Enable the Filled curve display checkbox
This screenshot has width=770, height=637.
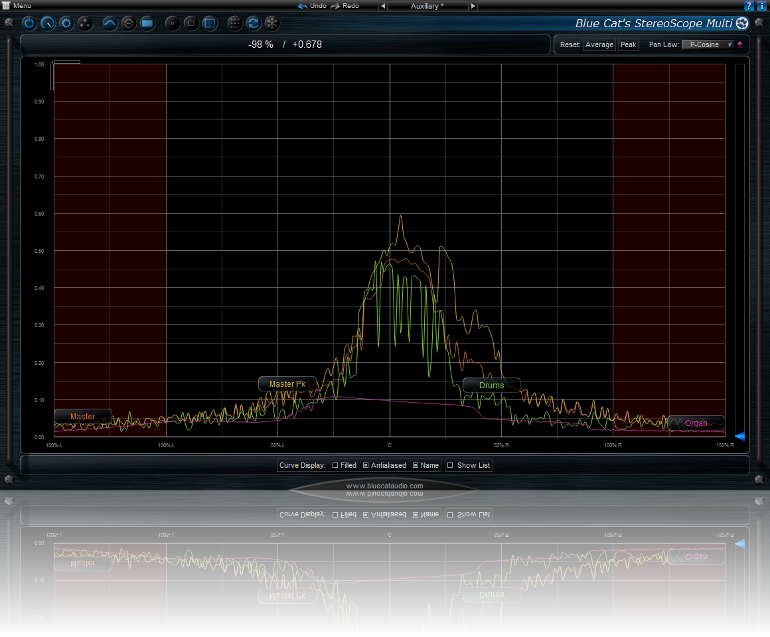point(335,465)
